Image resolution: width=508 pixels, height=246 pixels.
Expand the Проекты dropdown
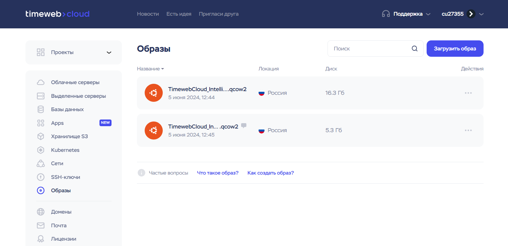coord(109,52)
